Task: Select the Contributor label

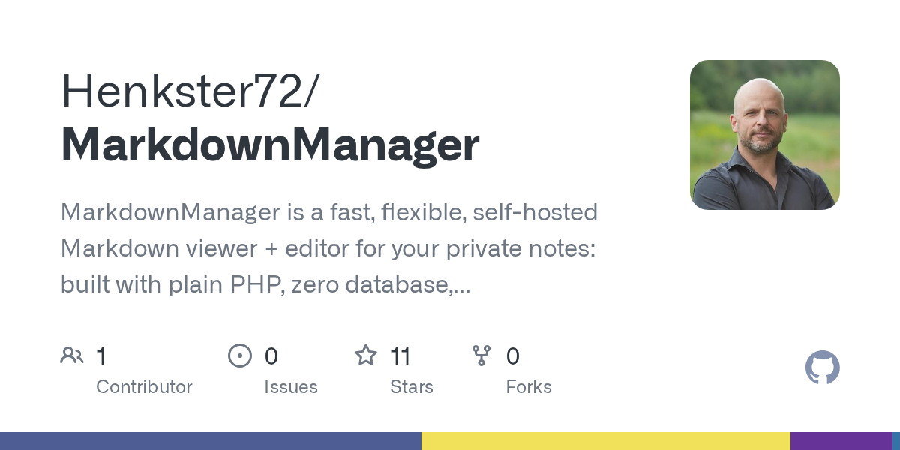Action: [144, 387]
